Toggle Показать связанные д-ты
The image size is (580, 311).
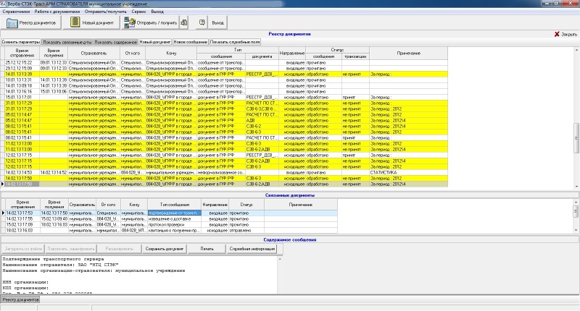pyautogui.click(x=67, y=42)
